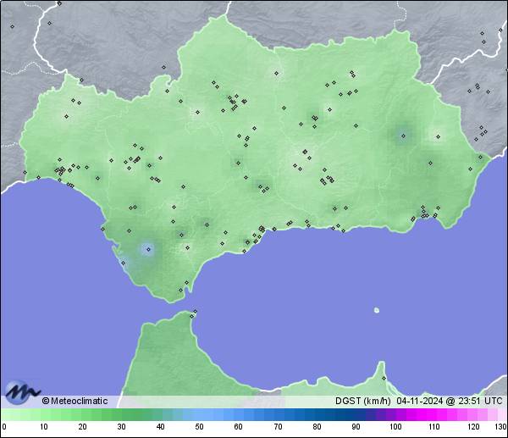This screenshot has height=438, width=508.
Task: Click the 30 value on the color legend
Action: [121, 427]
